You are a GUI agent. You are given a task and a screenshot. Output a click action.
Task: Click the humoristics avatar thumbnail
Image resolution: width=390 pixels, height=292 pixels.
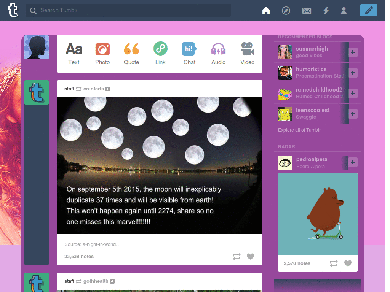point(285,73)
